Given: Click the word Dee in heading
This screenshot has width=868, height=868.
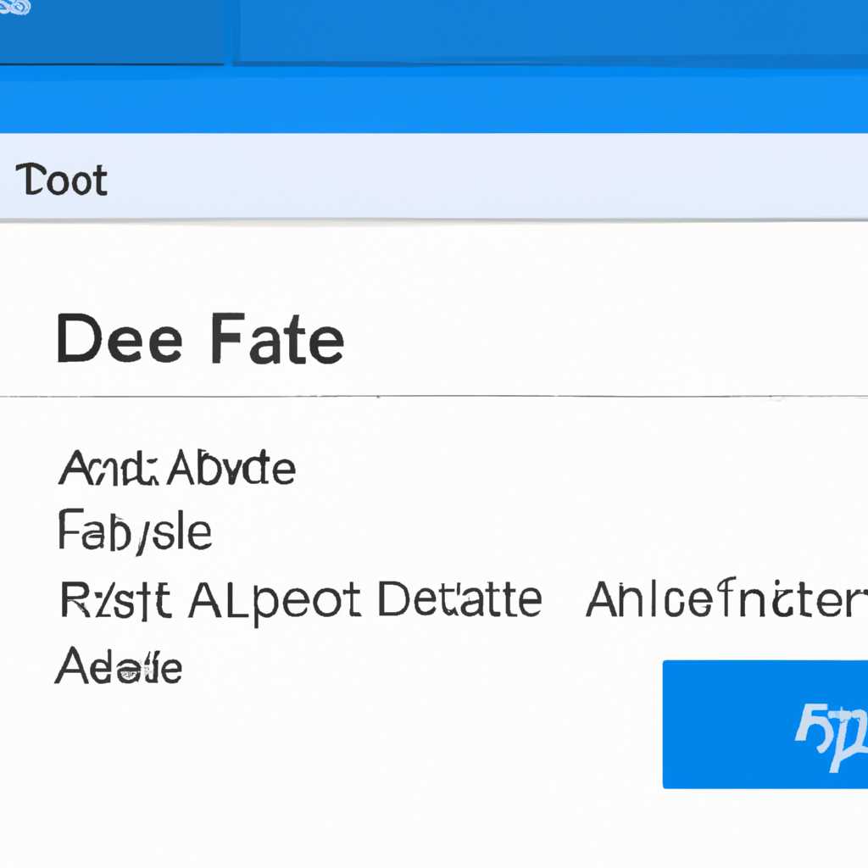Looking at the screenshot, I should coord(119,337).
